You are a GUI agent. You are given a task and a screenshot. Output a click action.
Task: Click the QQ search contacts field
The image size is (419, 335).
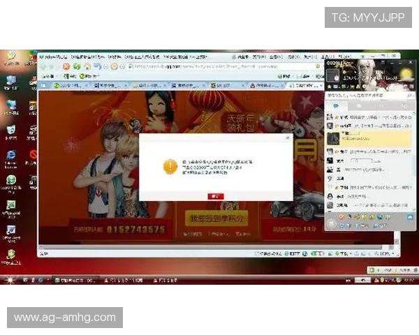click(x=369, y=96)
